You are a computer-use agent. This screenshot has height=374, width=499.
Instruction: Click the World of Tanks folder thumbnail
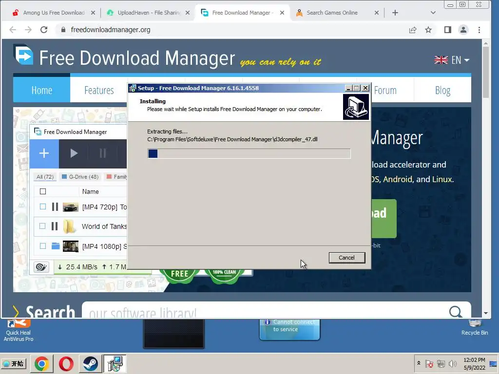point(69,226)
